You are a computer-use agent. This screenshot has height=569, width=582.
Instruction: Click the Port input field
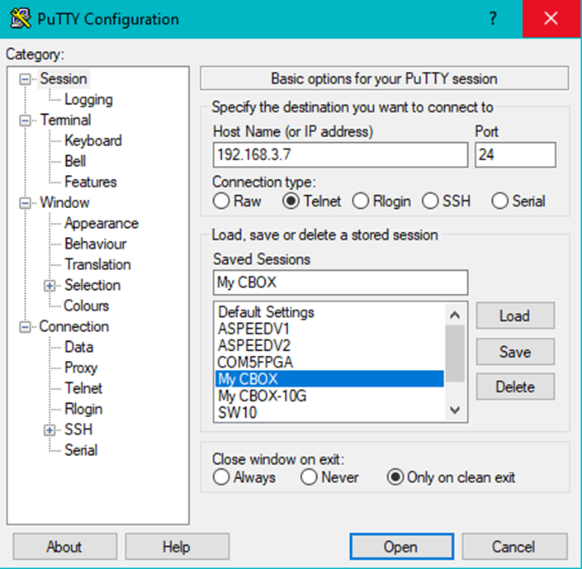pos(515,154)
